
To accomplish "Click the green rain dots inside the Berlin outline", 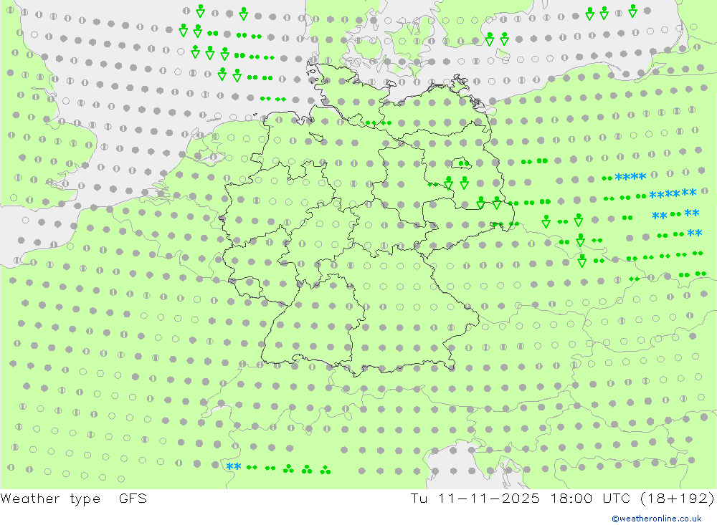I will tap(464, 163).
